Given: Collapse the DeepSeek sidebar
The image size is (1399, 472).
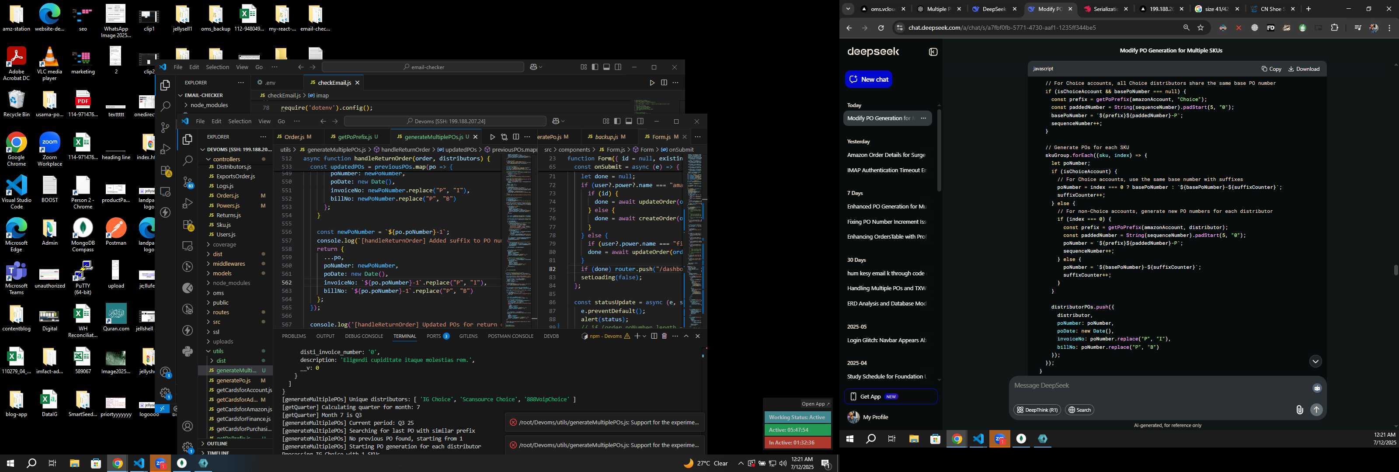Looking at the screenshot, I should (x=933, y=52).
